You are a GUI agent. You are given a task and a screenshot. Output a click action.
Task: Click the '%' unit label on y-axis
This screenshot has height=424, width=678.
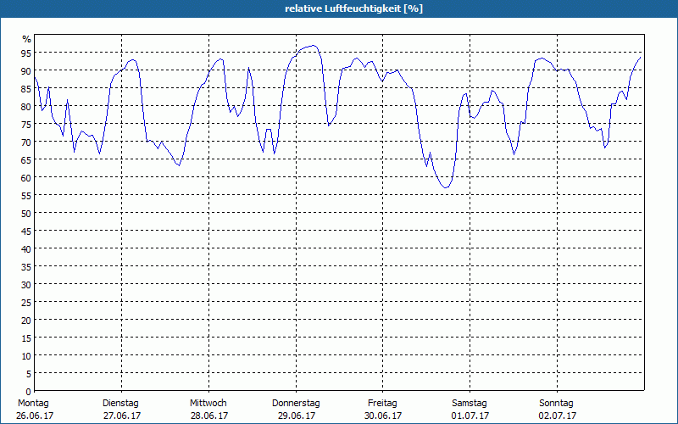click(x=27, y=39)
